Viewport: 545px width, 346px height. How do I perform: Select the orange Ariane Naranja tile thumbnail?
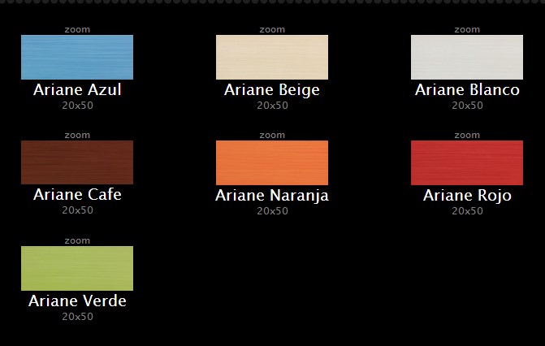(x=272, y=162)
